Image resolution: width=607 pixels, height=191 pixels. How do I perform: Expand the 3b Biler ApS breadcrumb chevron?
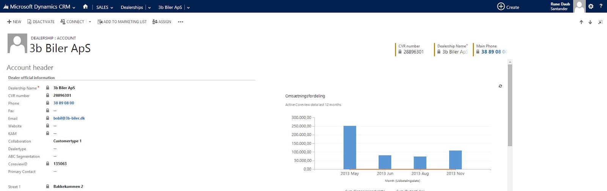click(x=188, y=8)
